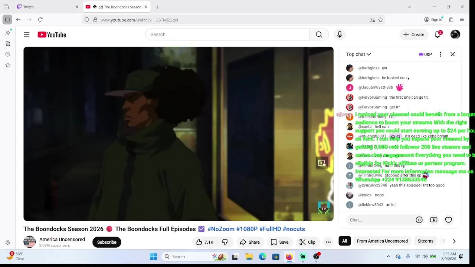Click the miniplayer icon on the video
Image resolution: width=475 pixels, height=267 pixels.
[322, 163]
